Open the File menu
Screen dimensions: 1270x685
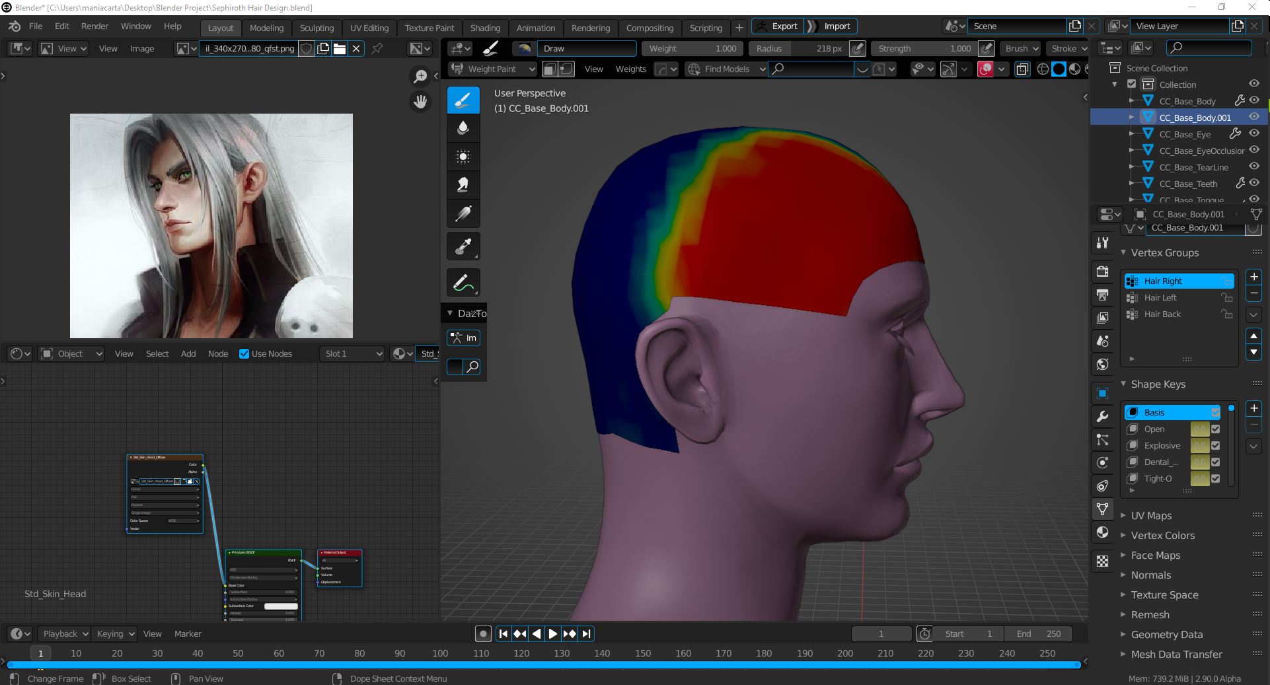(36, 26)
